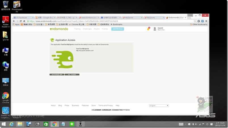228x128 pixels.
Task: Close the Facebook tab
Action: coord(33,18)
